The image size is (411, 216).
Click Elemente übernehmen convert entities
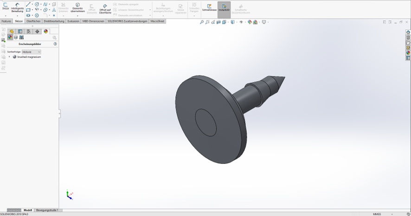tap(77, 7)
